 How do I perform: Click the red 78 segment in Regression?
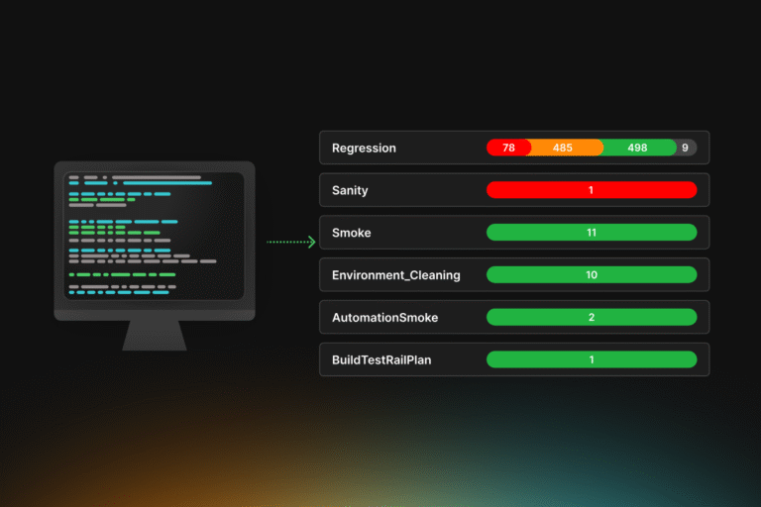pyautogui.click(x=508, y=148)
